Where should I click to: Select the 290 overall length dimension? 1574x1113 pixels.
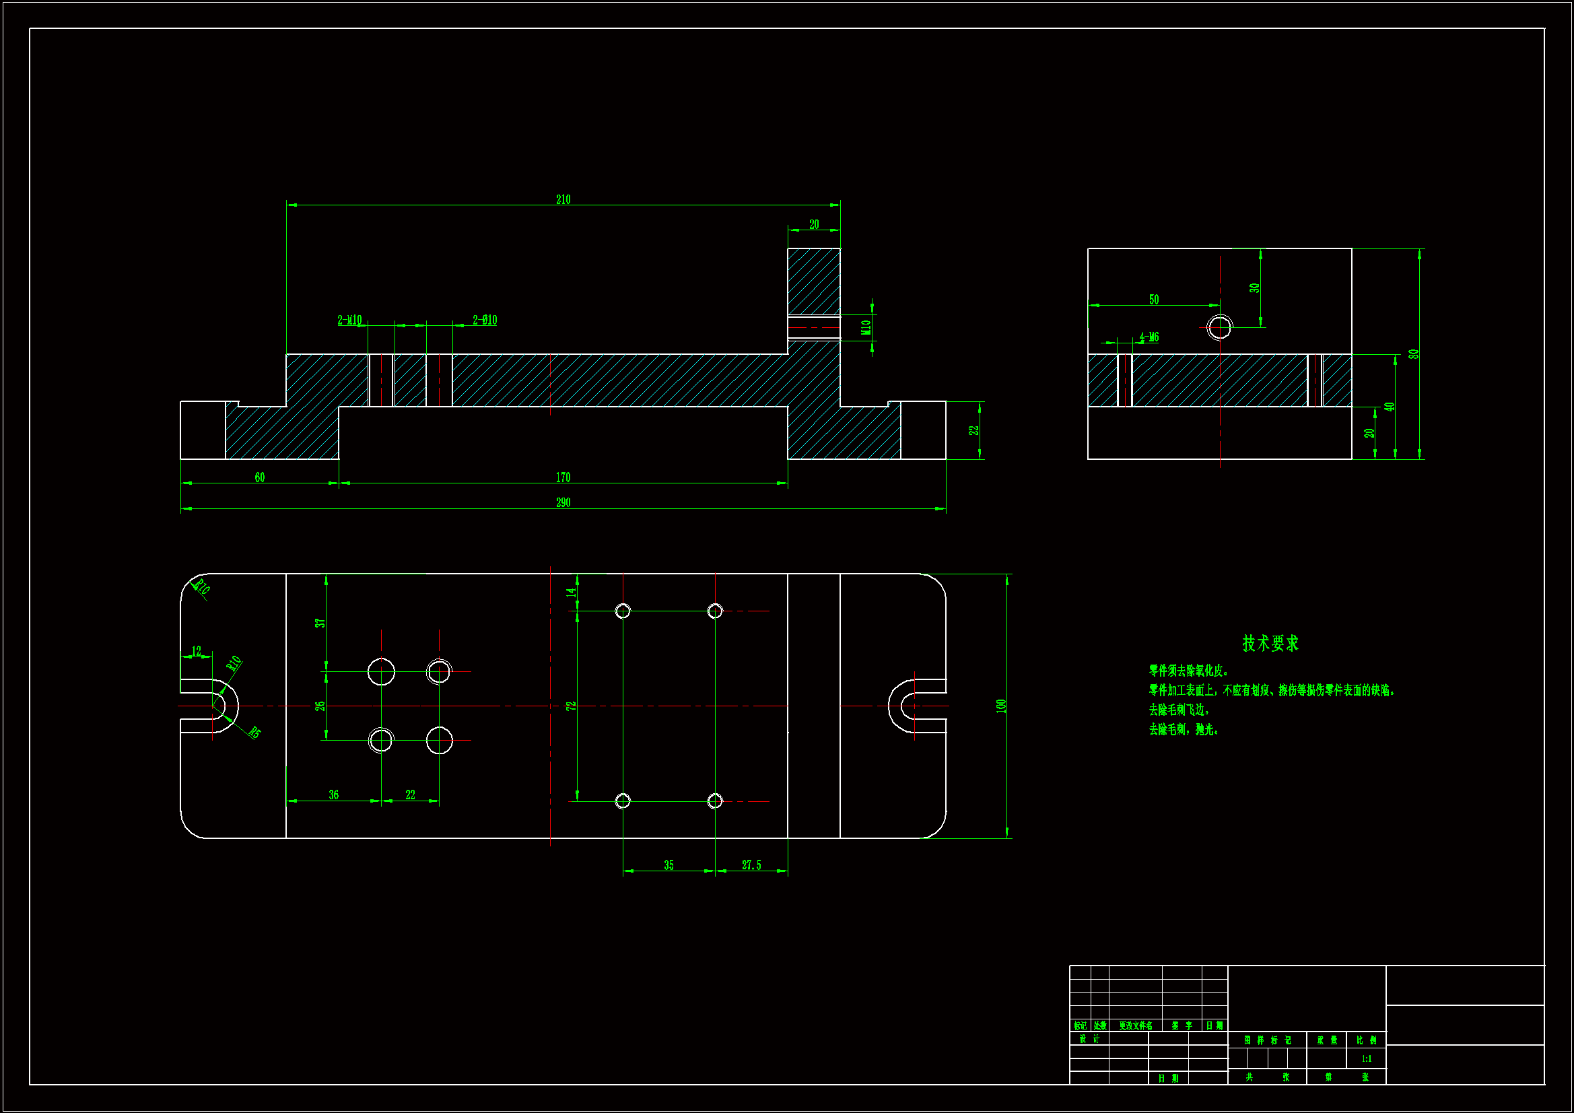click(563, 503)
